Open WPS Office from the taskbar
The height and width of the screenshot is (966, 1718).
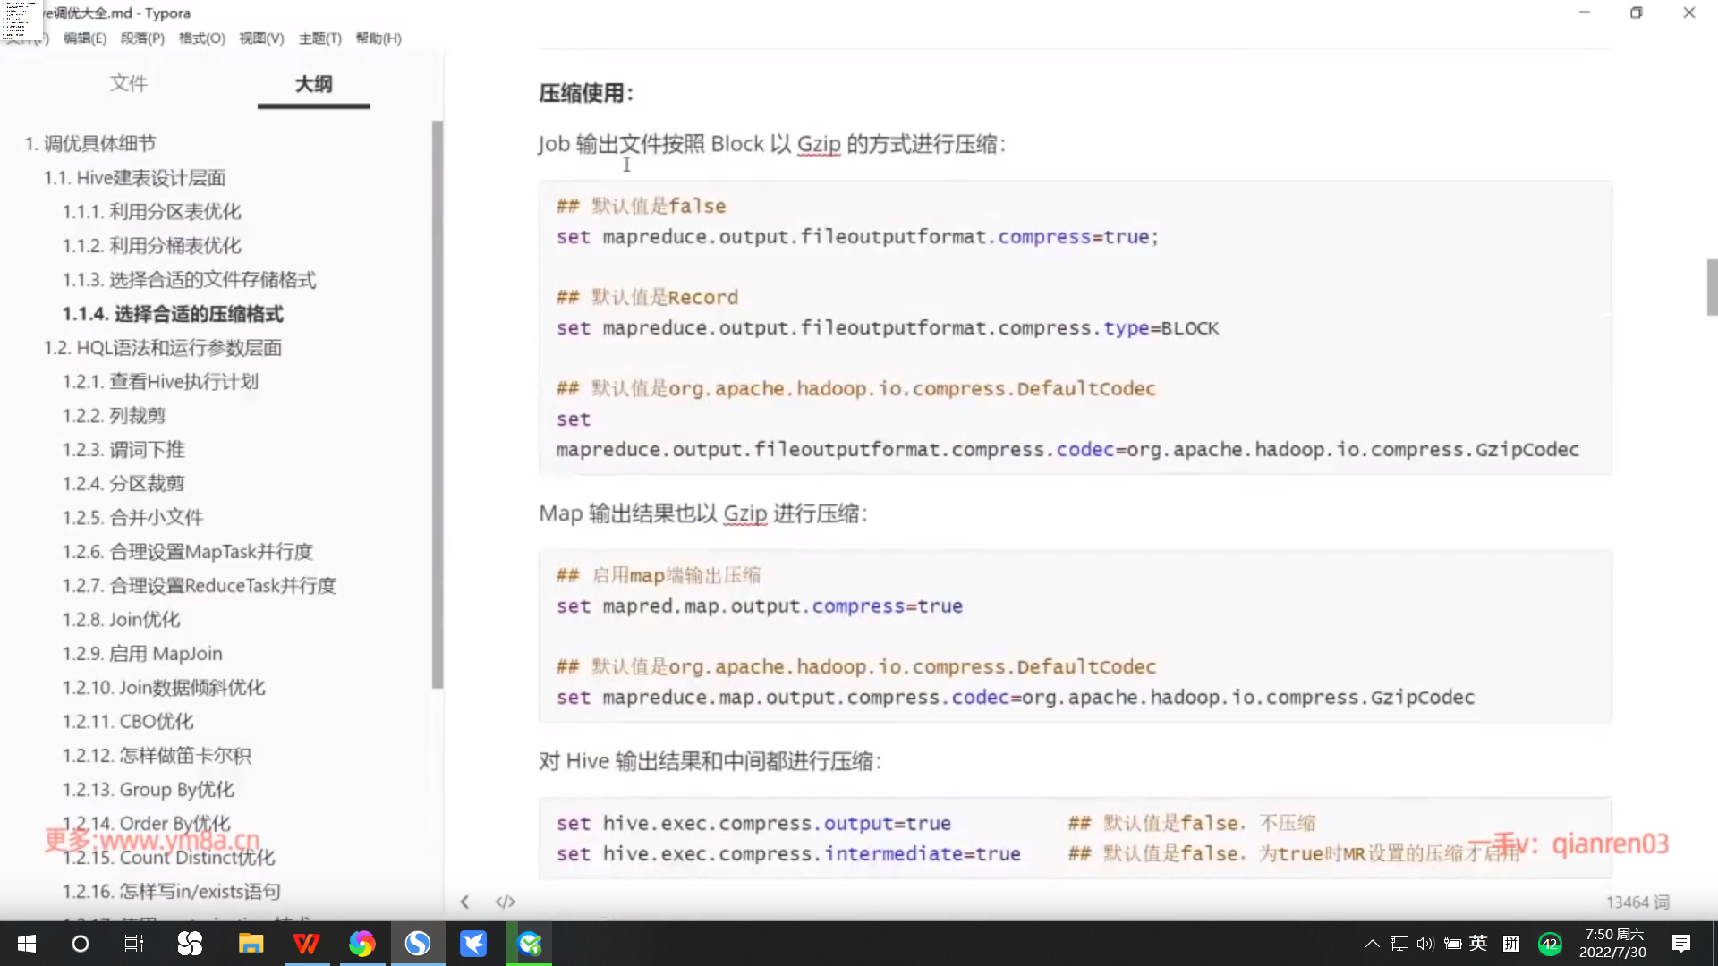coord(306,944)
